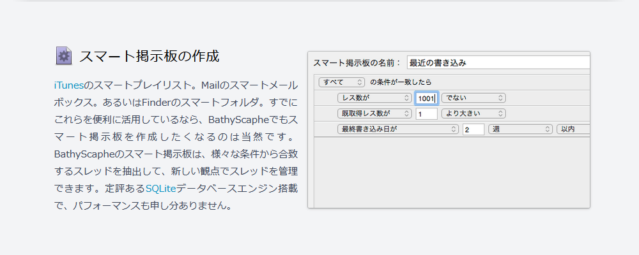Open the レス数が criterion dropdown
The image size is (639, 255).
click(374, 98)
